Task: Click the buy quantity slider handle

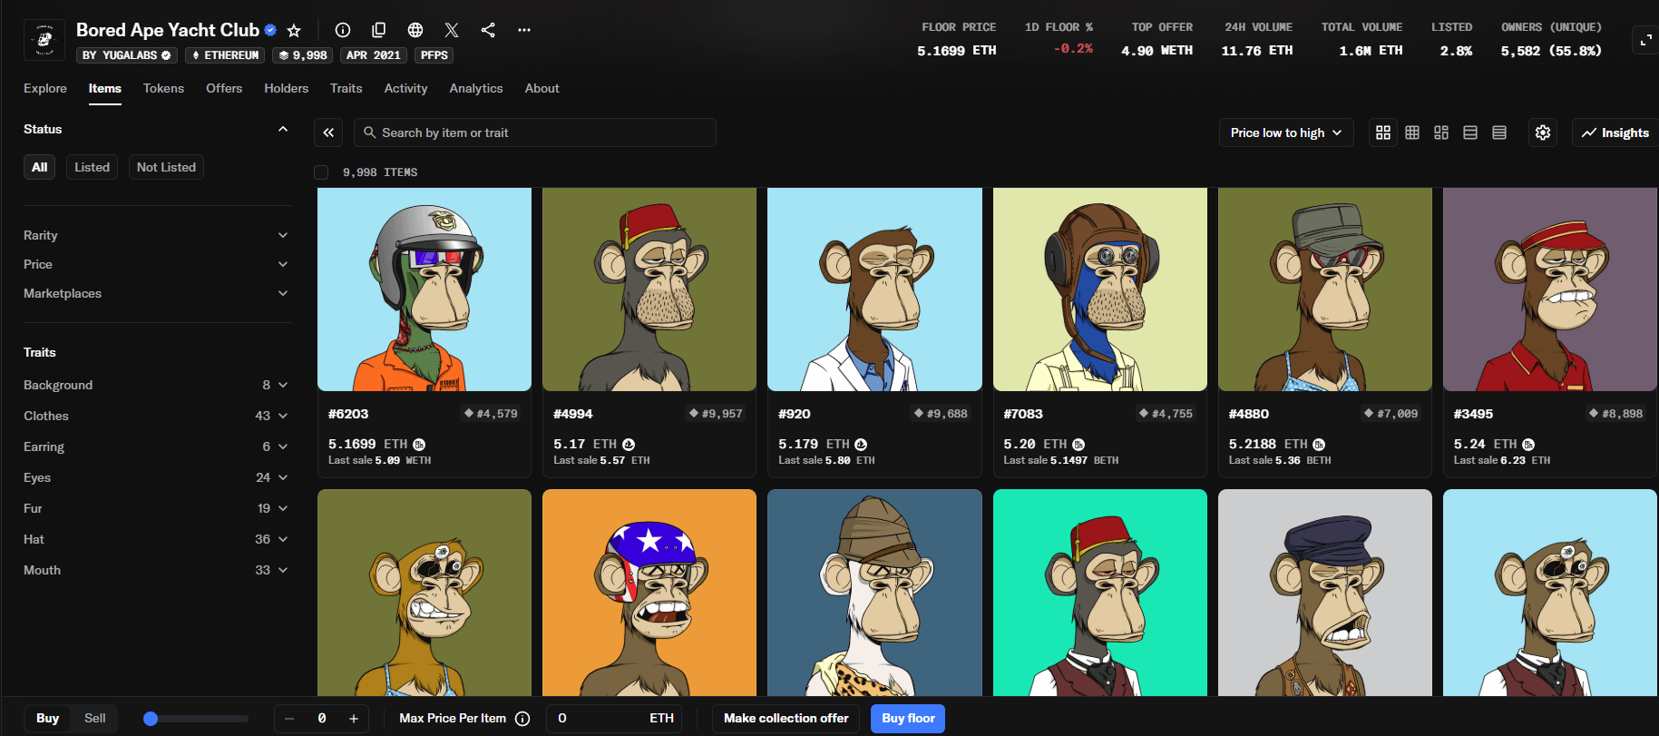Action: pos(151,719)
